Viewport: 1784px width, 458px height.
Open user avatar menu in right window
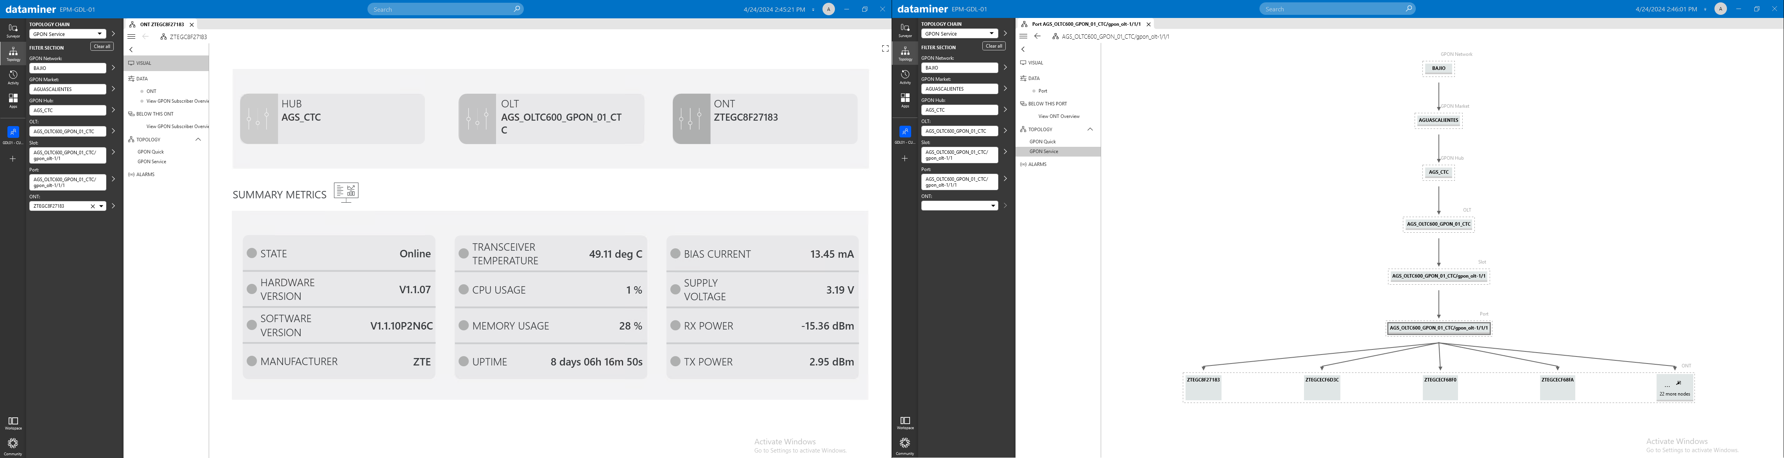[1720, 9]
